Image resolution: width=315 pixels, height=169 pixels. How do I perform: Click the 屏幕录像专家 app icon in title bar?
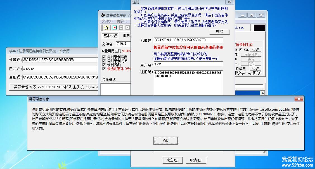coord(103,15)
